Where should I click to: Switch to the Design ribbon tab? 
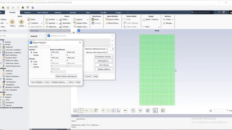click(x=119, y=13)
